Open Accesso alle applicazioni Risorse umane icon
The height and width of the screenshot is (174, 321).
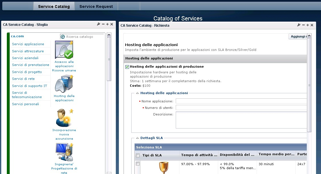click(64, 50)
